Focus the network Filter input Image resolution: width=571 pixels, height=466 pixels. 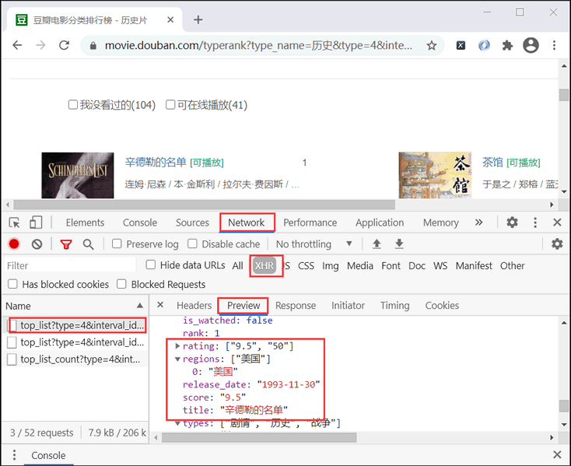pos(70,265)
